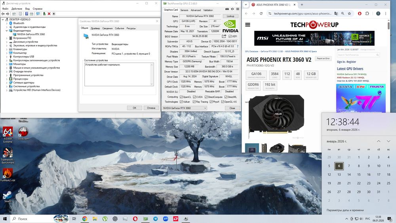Open Параметры даты и времени link

pyautogui.click(x=345, y=210)
